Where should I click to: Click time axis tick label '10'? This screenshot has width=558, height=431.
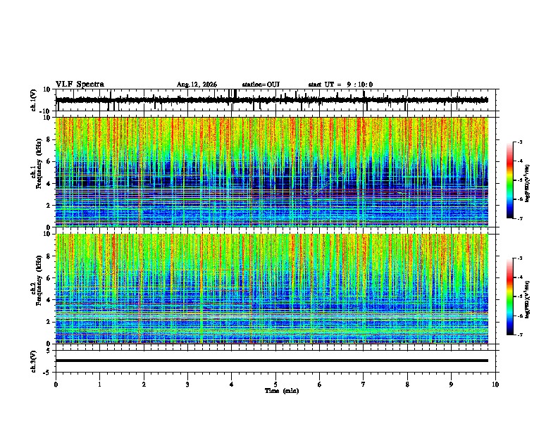pyautogui.click(x=495, y=385)
